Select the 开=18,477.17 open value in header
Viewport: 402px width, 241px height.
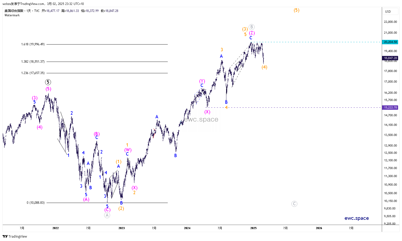tap(51, 11)
